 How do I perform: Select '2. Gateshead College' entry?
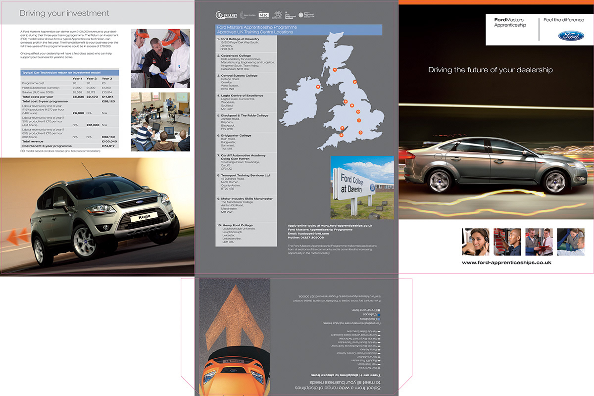click(x=246, y=63)
